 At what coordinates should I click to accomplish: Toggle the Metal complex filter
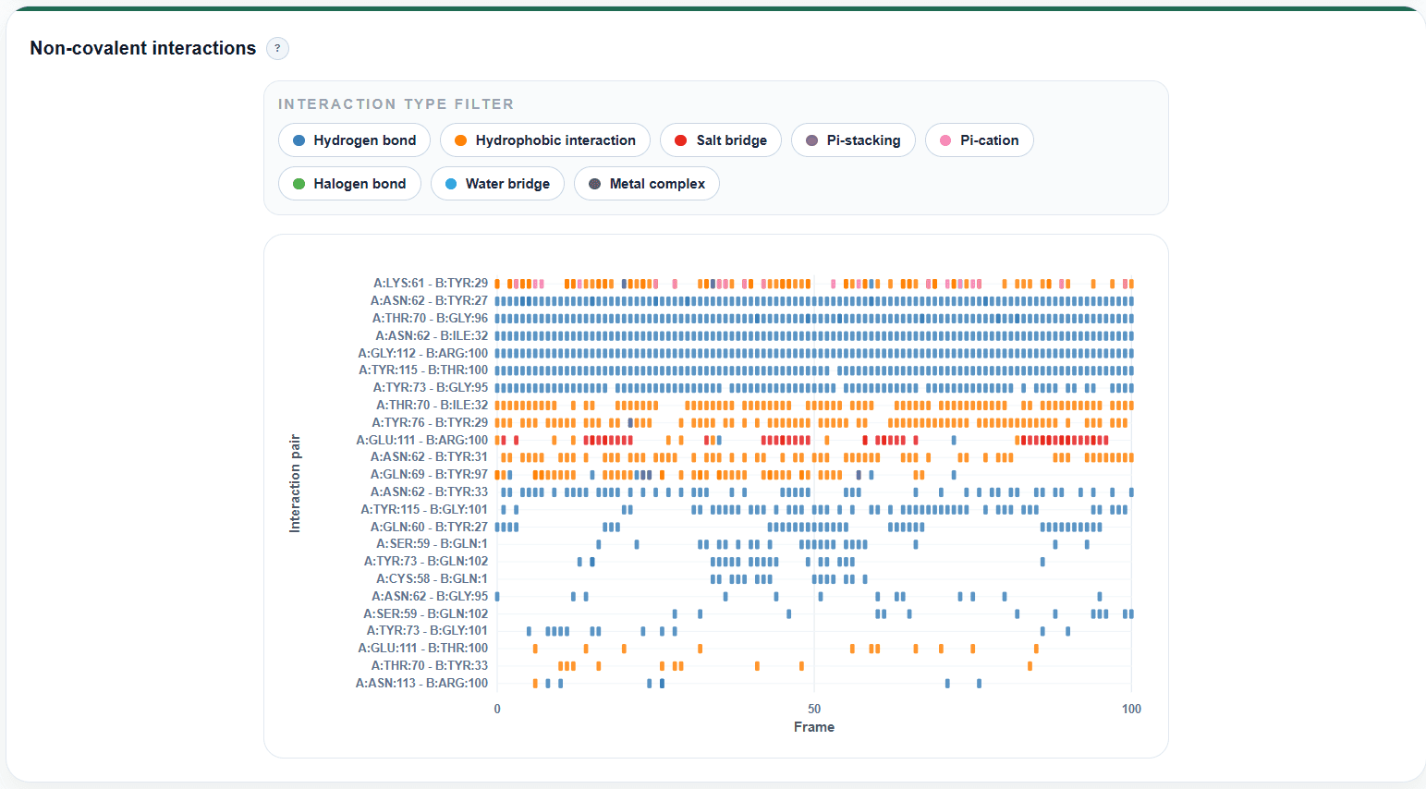[647, 184]
